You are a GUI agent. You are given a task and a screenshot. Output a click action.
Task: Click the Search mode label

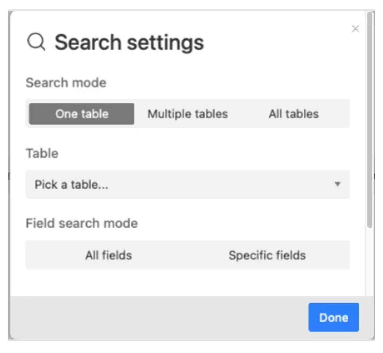pyautogui.click(x=66, y=83)
